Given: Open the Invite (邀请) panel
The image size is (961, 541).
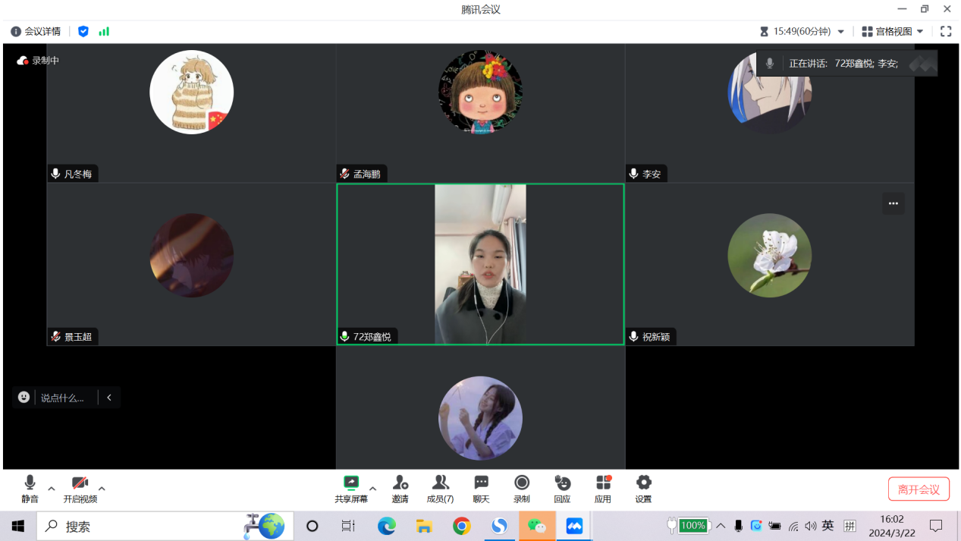Looking at the screenshot, I should point(400,483).
